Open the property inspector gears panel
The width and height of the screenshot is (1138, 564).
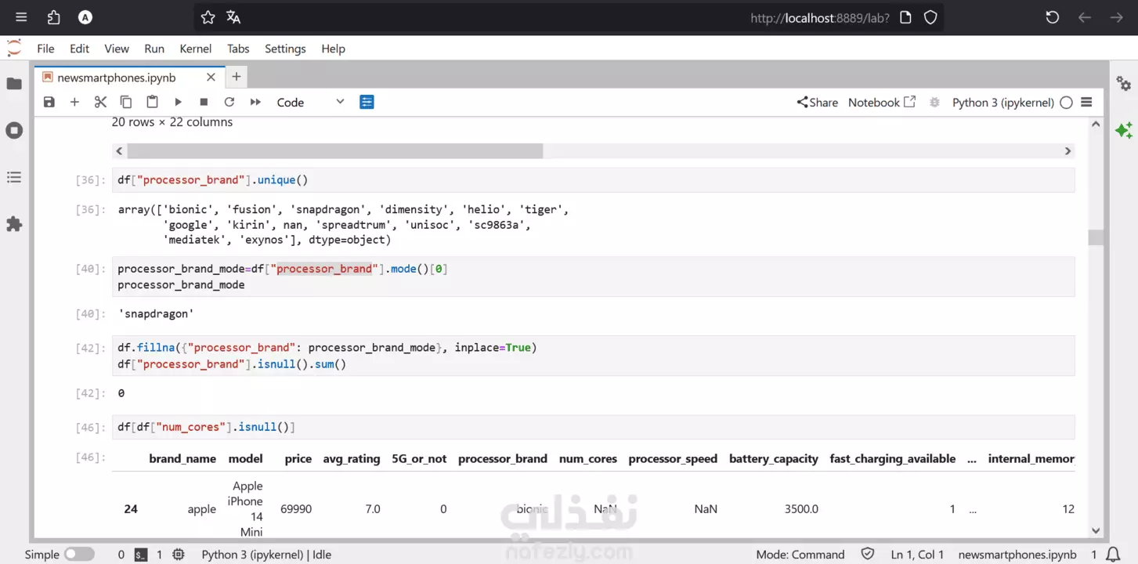[1124, 84]
